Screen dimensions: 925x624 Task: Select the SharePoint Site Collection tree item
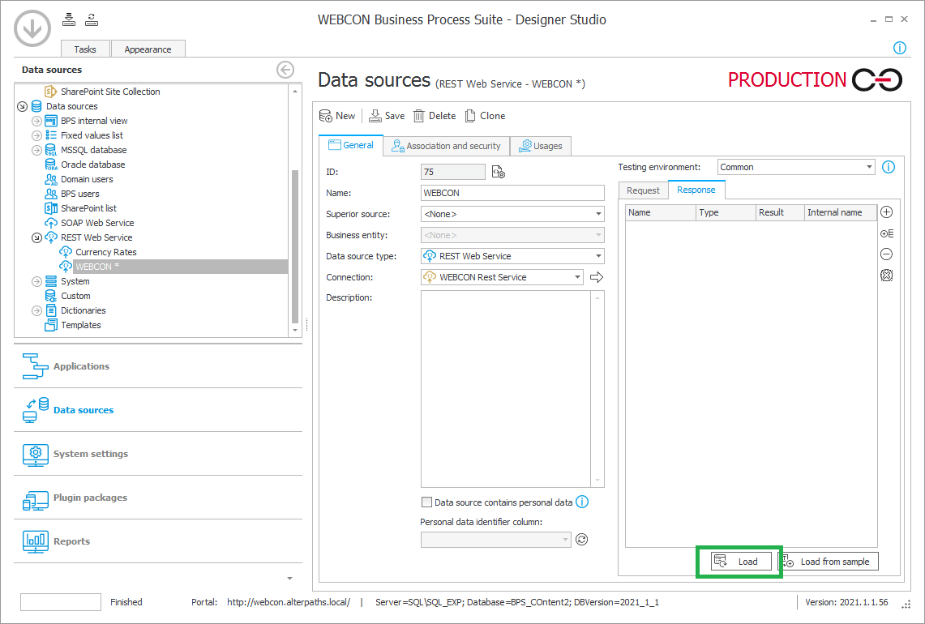(x=110, y=92)
